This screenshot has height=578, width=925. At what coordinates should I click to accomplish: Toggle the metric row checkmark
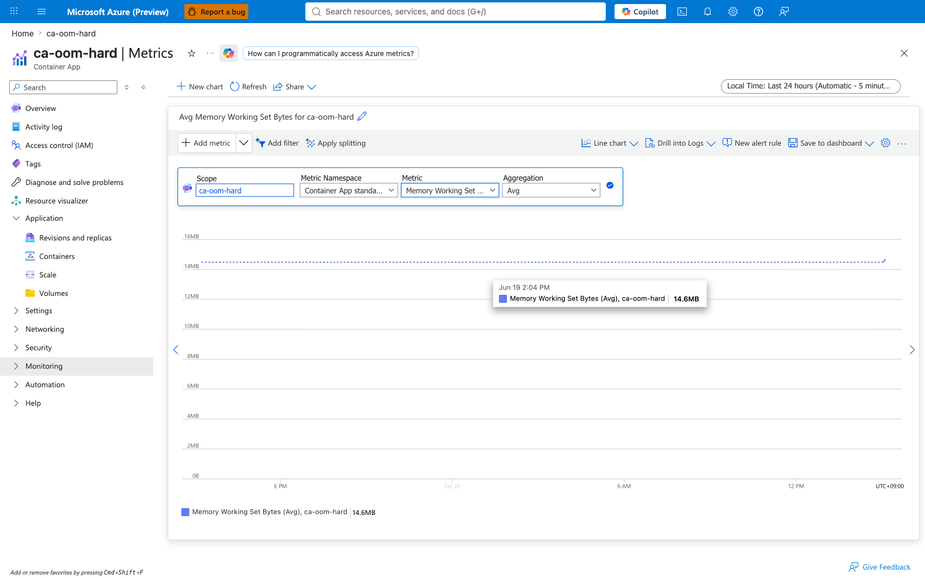pyautogui.click(x=610, y=186)
